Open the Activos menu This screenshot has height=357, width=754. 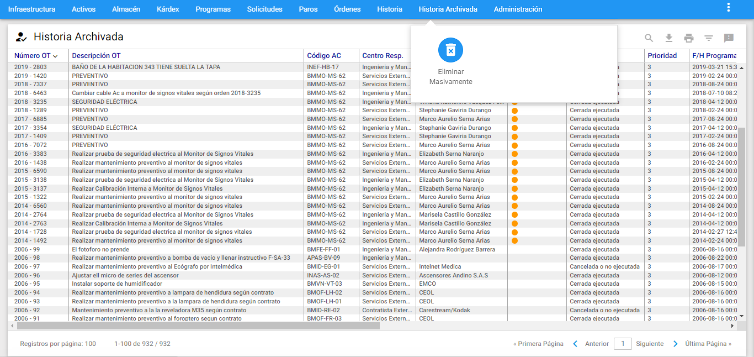83,9
